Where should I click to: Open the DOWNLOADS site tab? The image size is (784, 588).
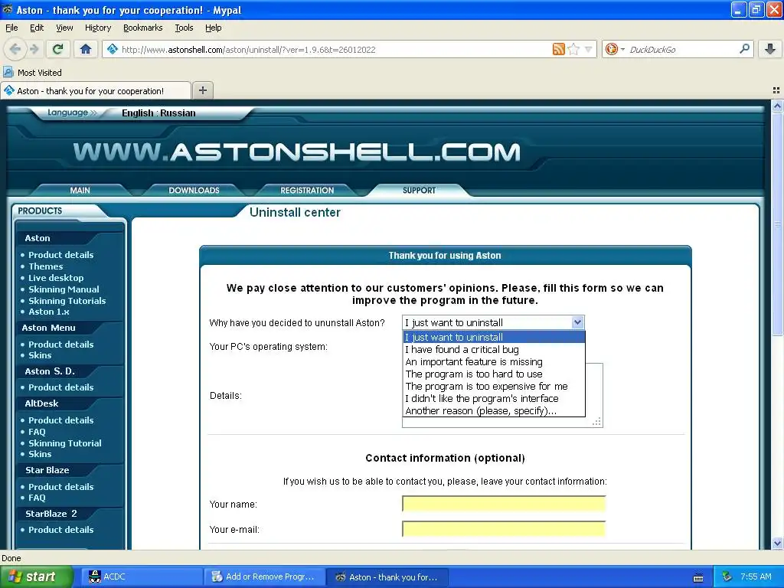194,190
